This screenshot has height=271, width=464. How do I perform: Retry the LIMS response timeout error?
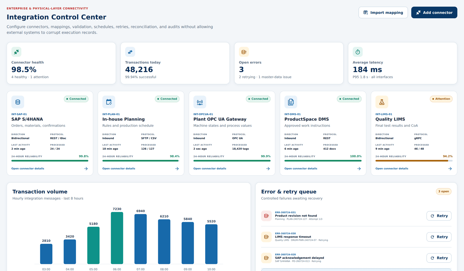(439, 237)
